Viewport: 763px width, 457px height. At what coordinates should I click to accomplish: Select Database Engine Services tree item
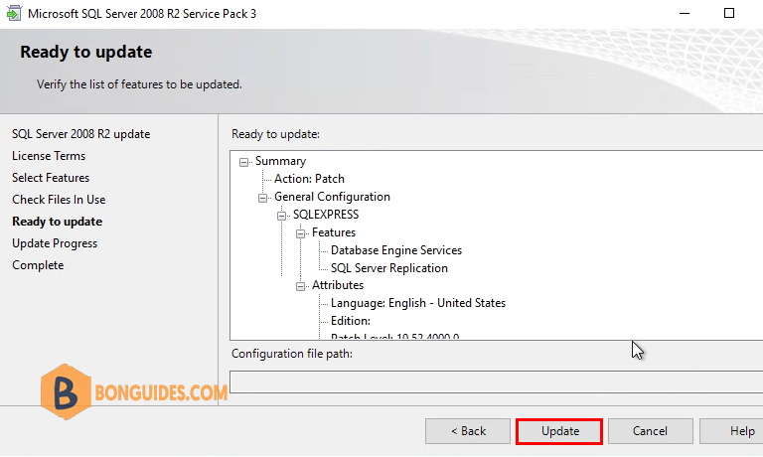(x=396, y=250)
